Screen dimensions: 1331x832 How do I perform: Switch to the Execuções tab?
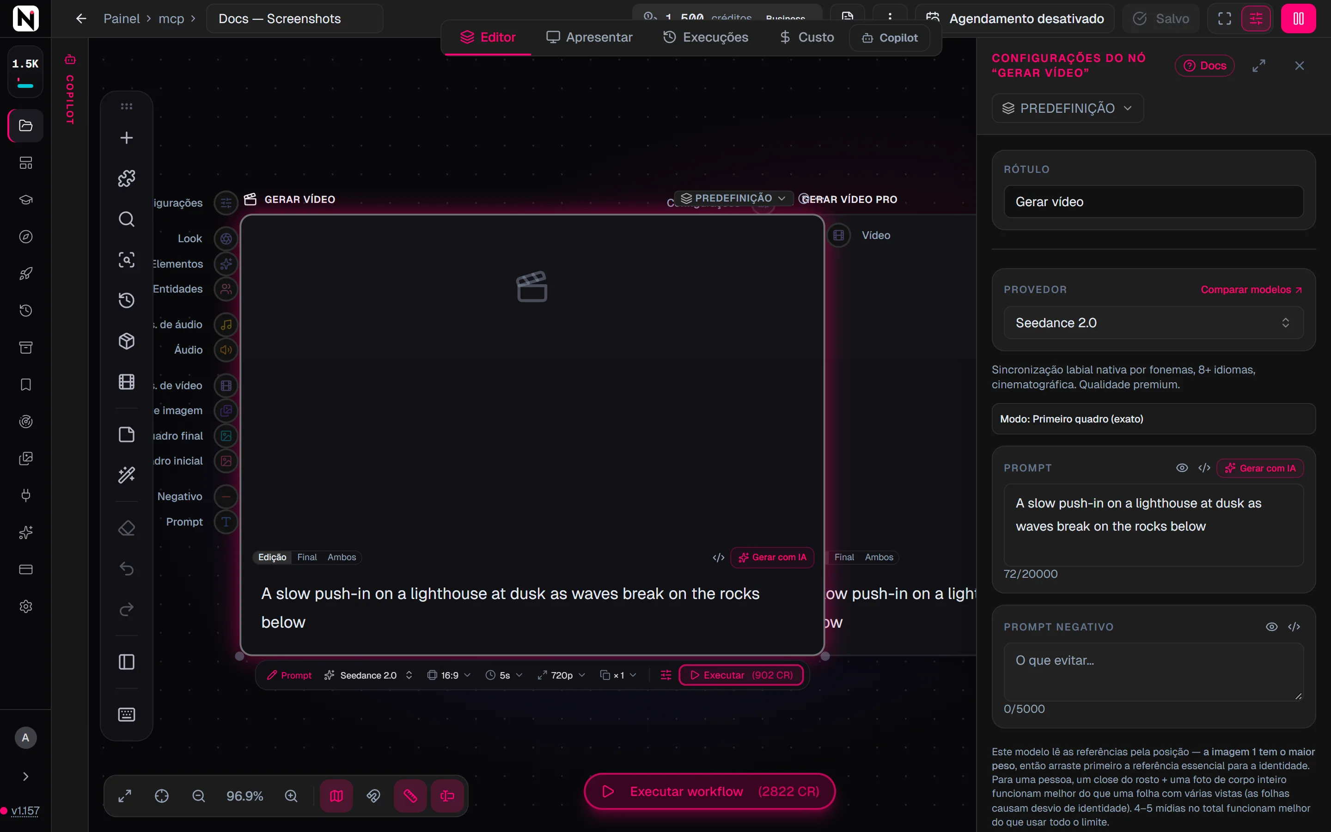point(706,37)
